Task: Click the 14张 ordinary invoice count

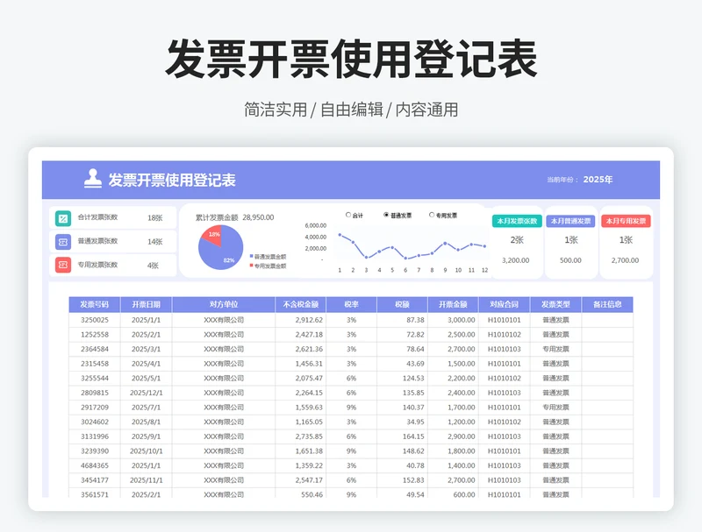Action: point(155,242)
